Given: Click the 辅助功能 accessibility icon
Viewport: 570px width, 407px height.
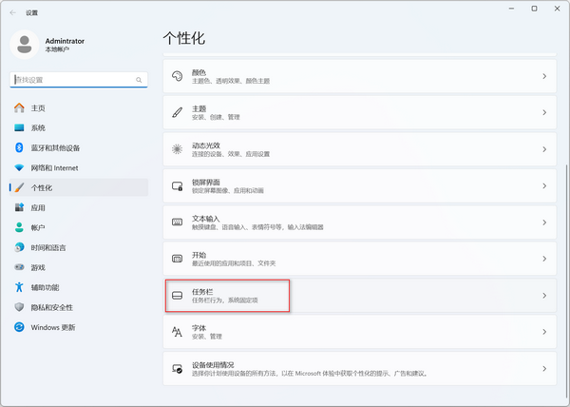Looking at the screenshot, I should pyautogui.click(x=19, y=287).
